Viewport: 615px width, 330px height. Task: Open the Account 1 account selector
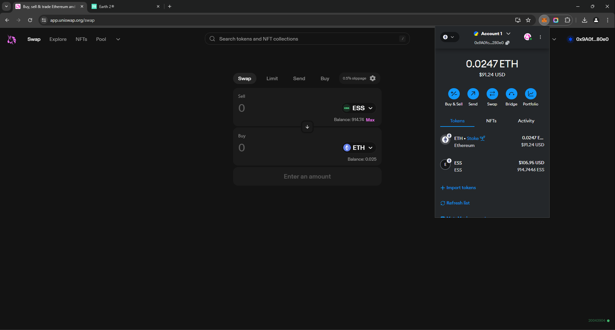pos(492,34)
